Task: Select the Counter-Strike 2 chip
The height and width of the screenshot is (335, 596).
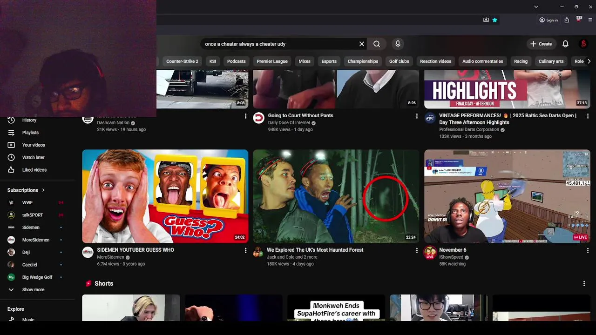Action: [182, 61]
